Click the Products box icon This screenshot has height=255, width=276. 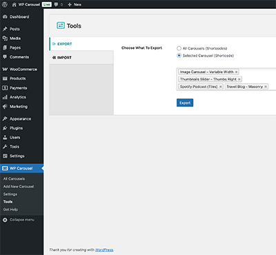(5, 79)
